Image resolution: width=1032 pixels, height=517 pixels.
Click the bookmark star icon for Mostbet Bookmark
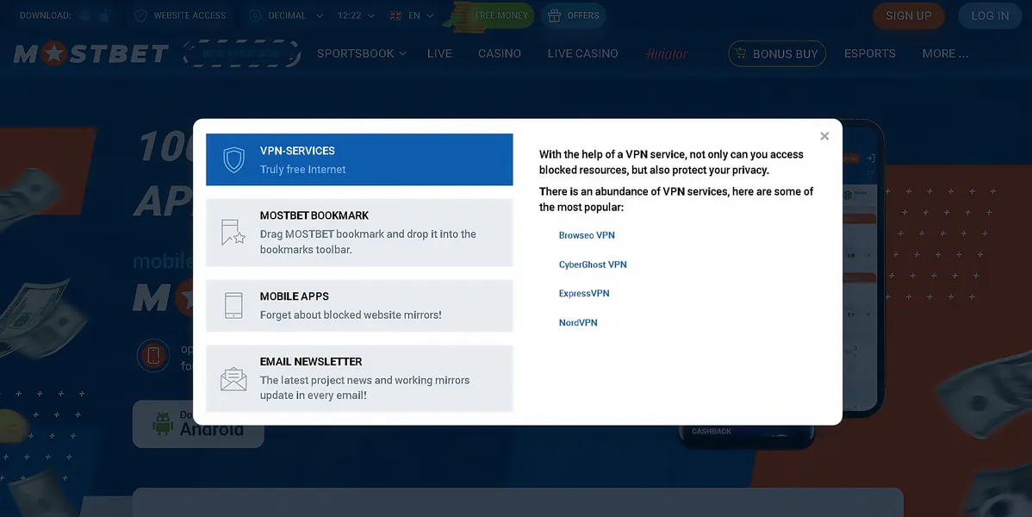[233, 233]
